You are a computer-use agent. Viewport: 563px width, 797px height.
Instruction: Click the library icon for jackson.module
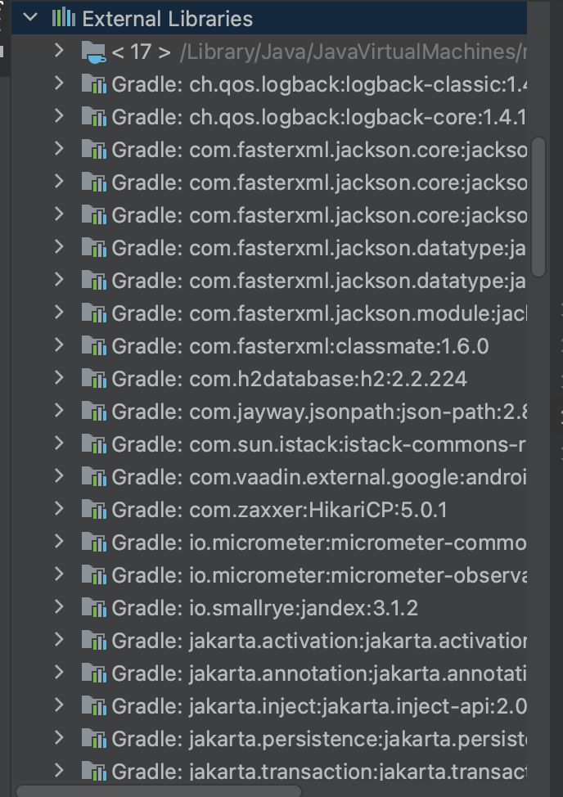[x=94, y=313]
